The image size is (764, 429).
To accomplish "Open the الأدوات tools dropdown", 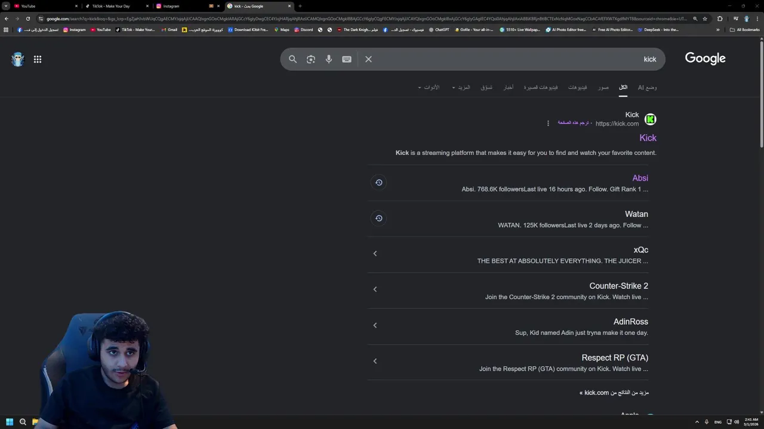I will point(429,88).
